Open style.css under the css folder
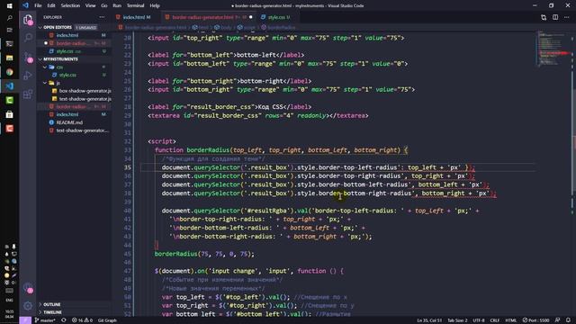 pos(67,75)
